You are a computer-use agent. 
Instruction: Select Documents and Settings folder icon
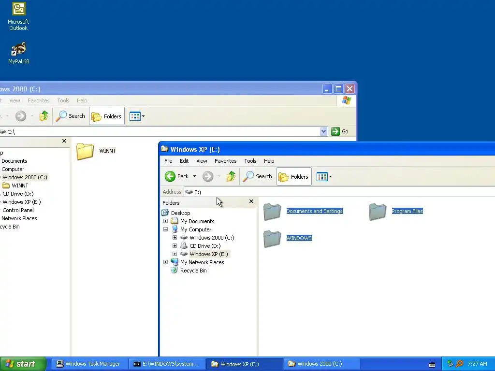coord(272,212)
